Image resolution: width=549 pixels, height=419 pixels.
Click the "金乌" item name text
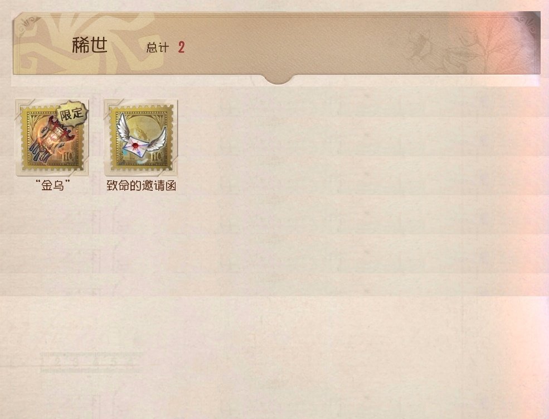point(52,185)
